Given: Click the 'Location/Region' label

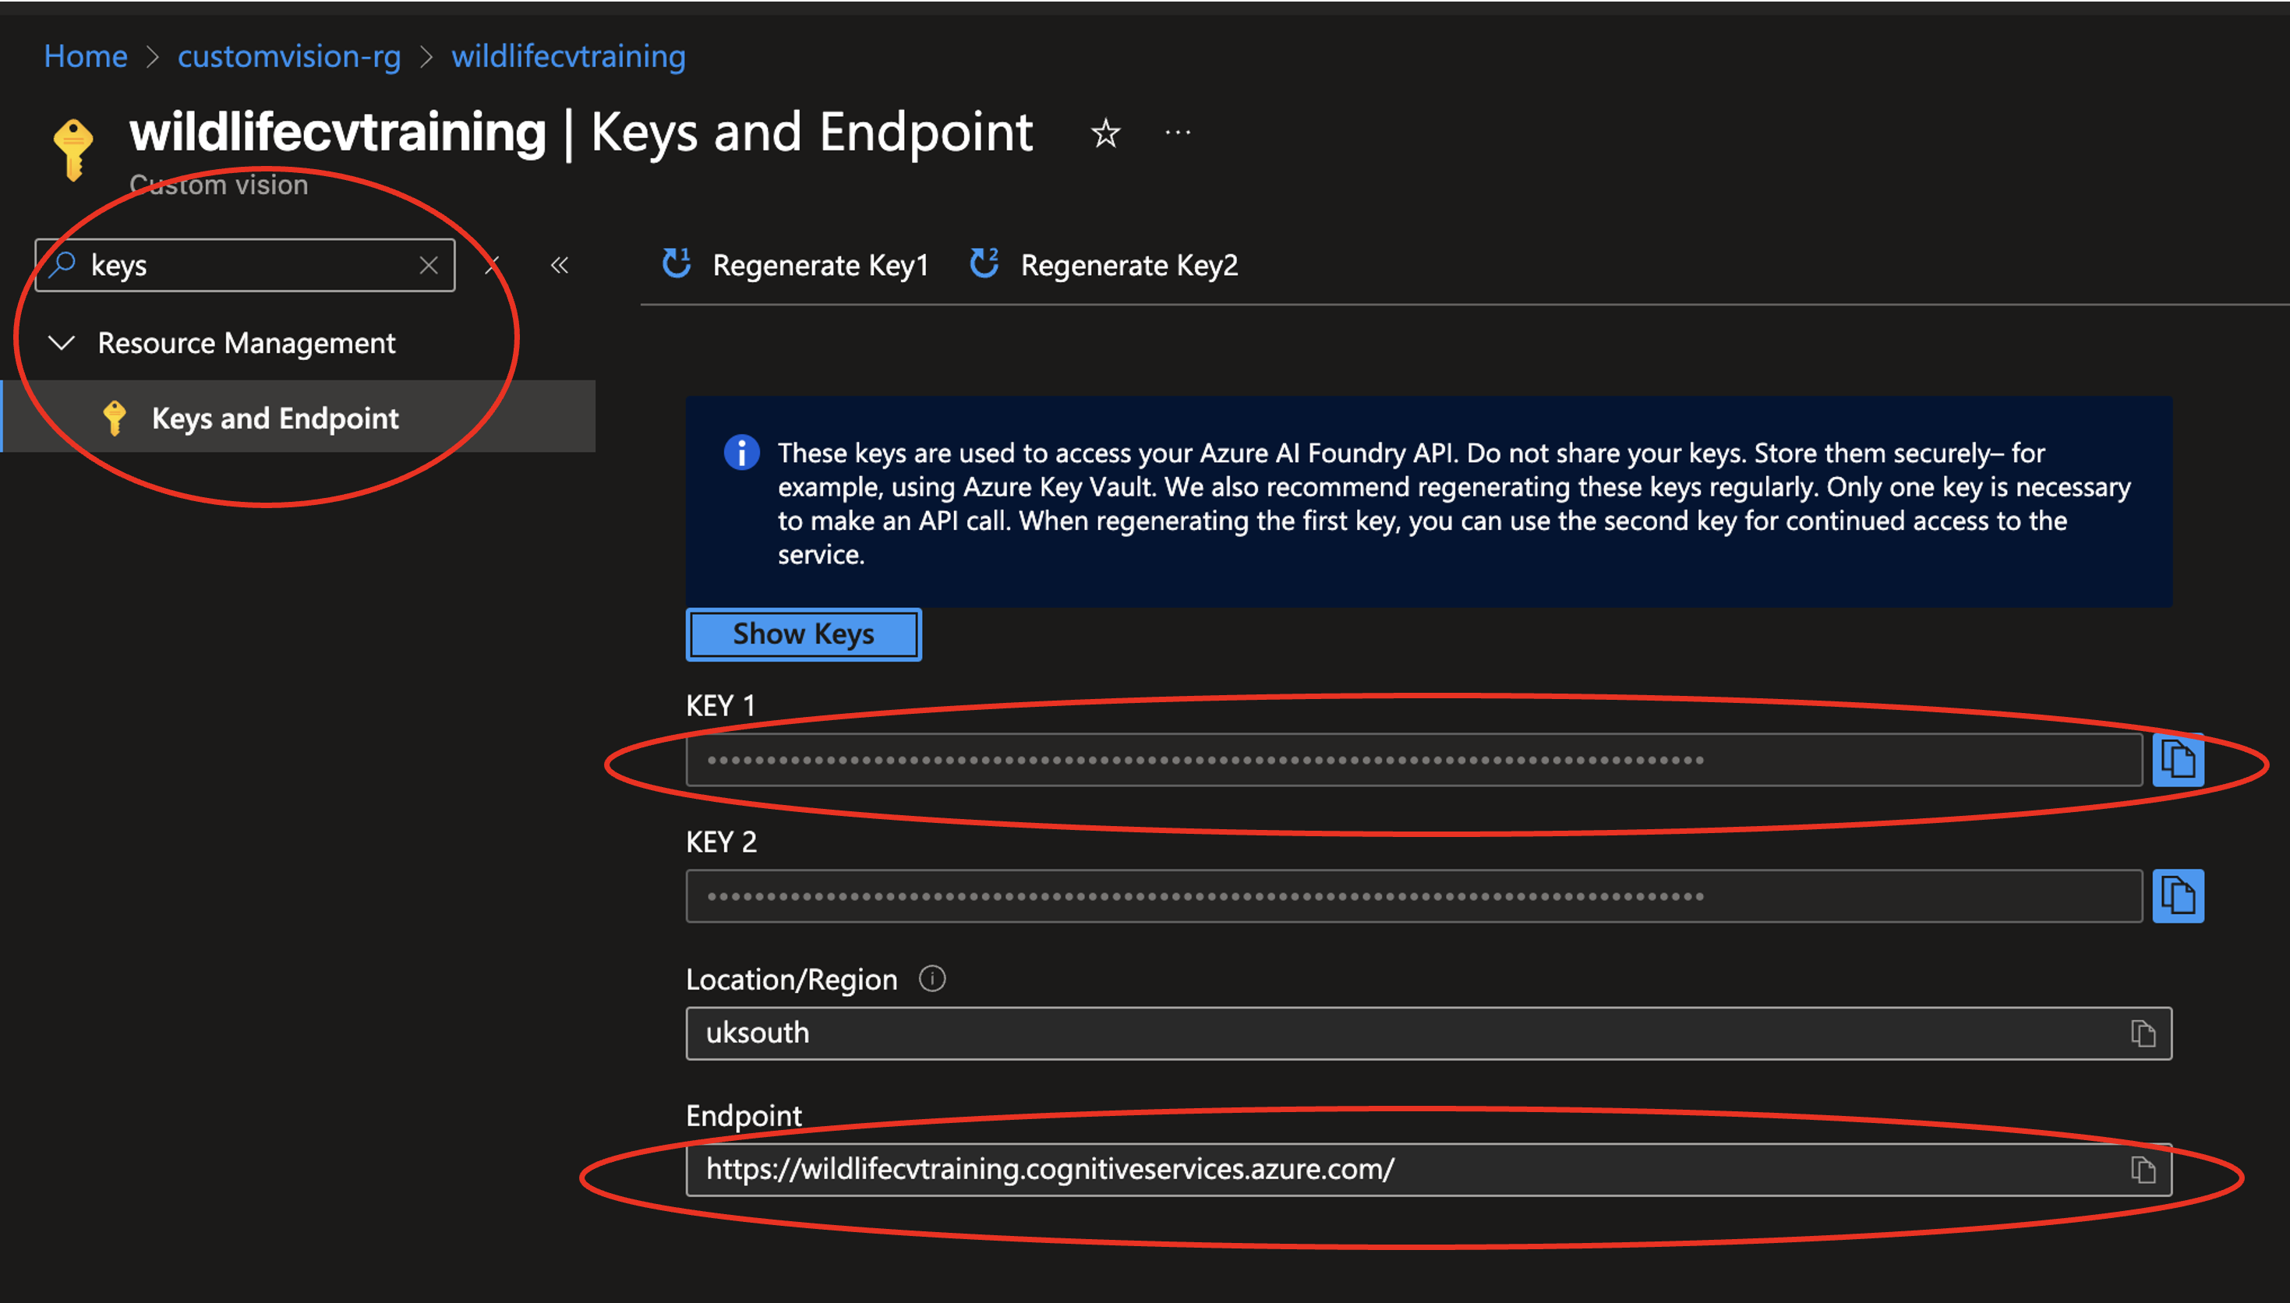Looking at the screenshot, I should [x=791, y=979].
